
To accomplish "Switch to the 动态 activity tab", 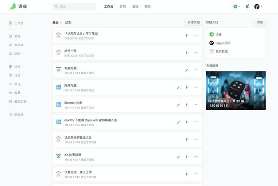I will point(68,22).
